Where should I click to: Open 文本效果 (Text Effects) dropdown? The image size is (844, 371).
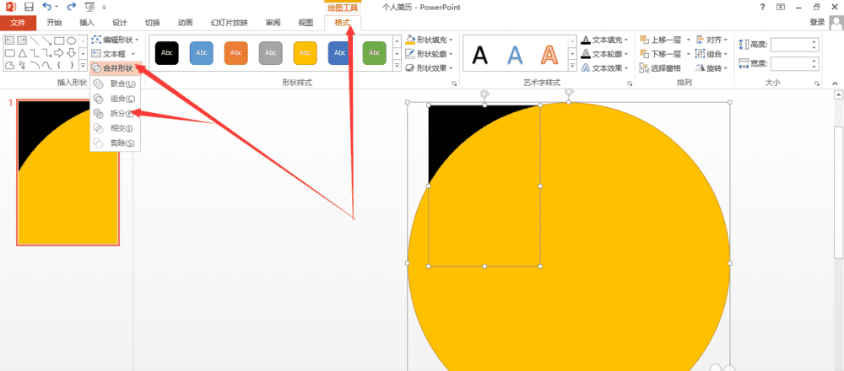(604, 68)
